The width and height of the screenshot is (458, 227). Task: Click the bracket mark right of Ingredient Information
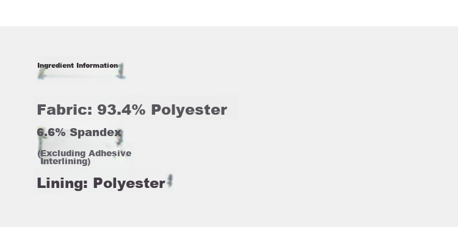click(x=121, y=71)
